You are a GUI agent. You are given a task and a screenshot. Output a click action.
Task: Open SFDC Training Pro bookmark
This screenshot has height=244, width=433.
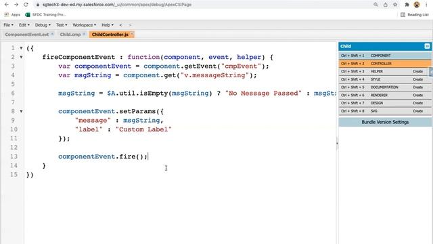(45, 15)
